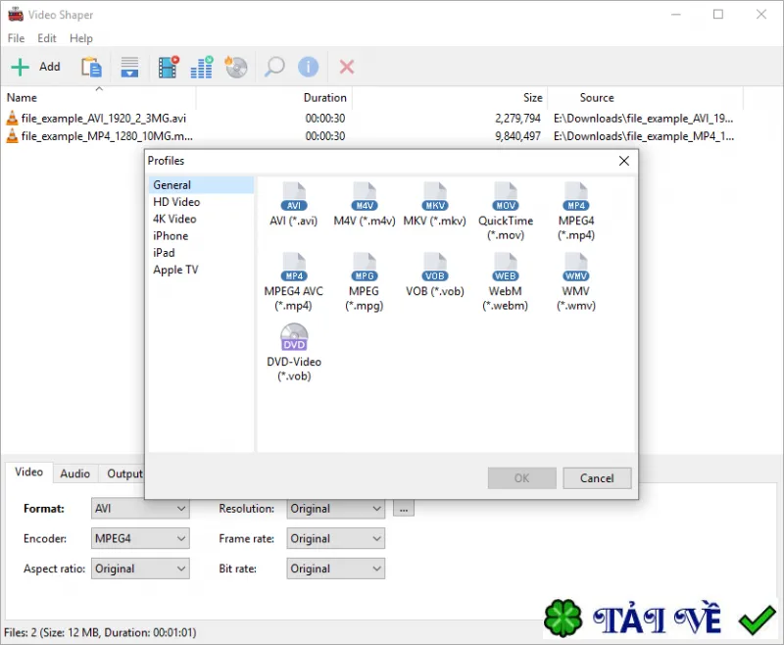
Task: Choose the MKV (*.mkv) format icon
Action: [435, 197]
